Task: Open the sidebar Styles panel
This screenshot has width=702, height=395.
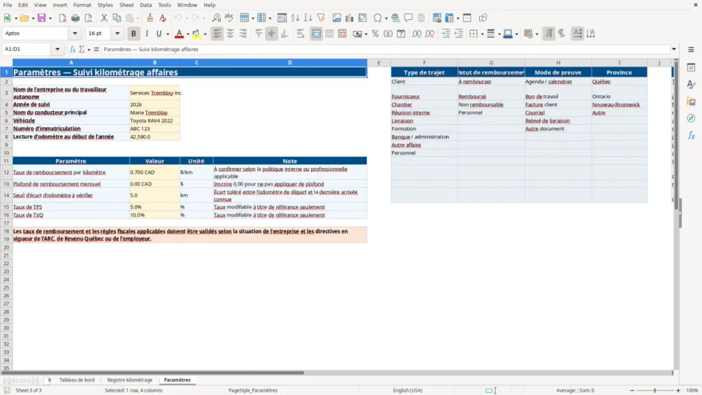Action: (x=691, y=84)
